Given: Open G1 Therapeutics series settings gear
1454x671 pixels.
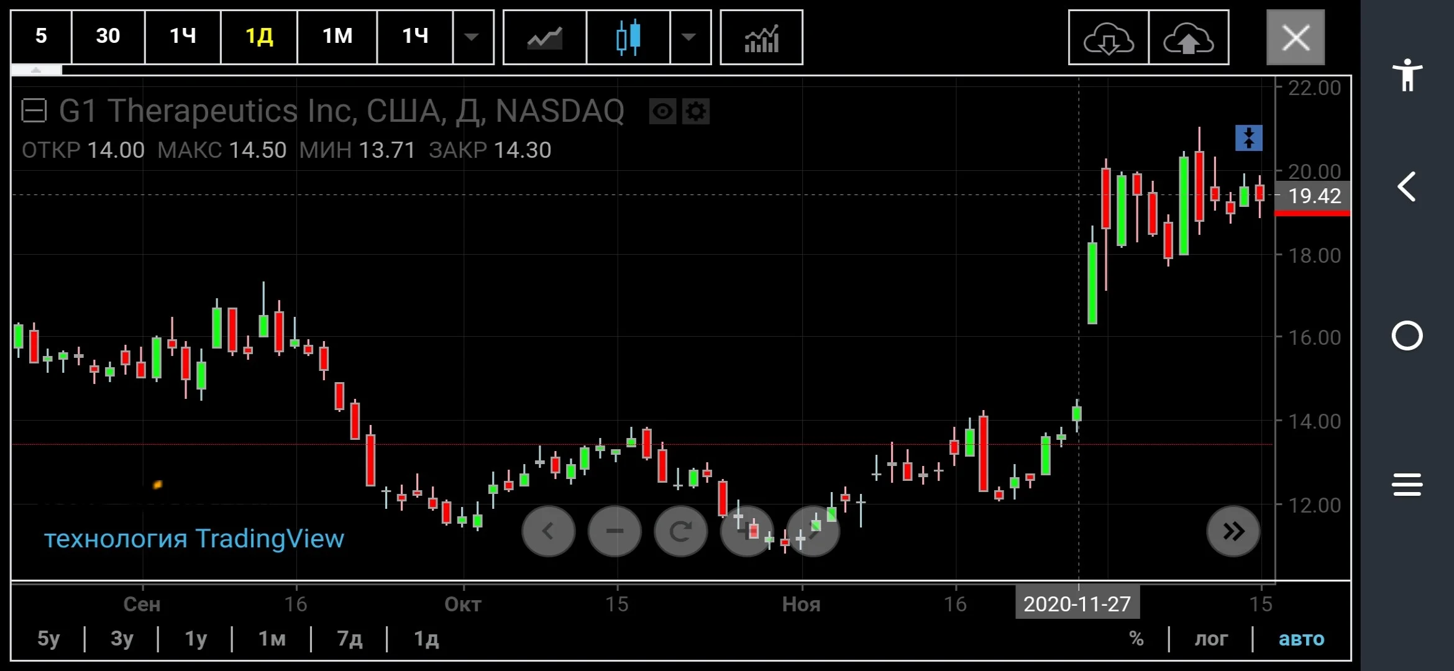Looking at the screenshot, I should [696, 112].
